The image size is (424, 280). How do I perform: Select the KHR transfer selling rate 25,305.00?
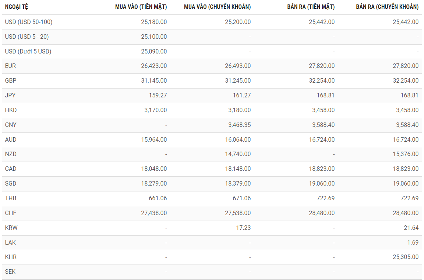tap(406, 257)
